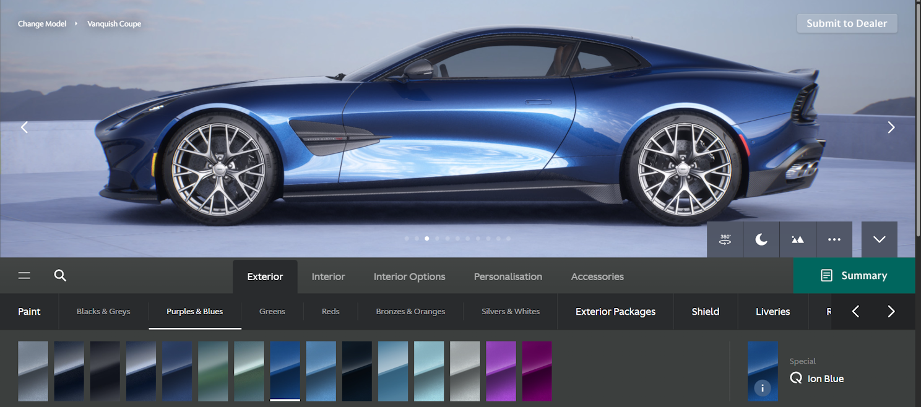Viewport: 921px width, 407px height.
Task: Switch to the Interior tab
Action: [x=328, y=276]
